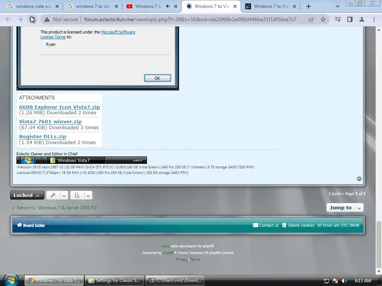Expand the sort options dropdown arrow

coord(88,195)
